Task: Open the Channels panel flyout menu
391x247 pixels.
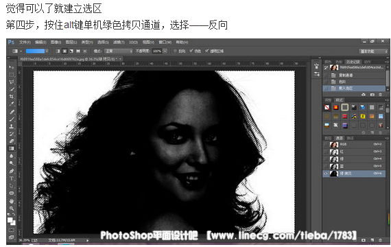Action: [x=388, y=138]
